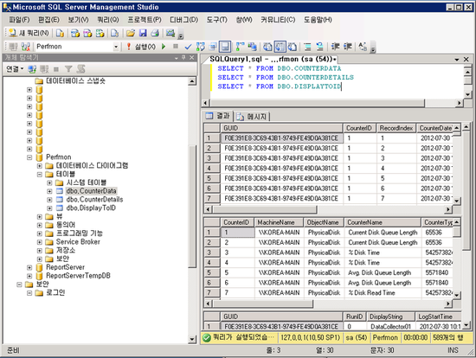This screenshot has height=358, width=476.
Task: Expand the dbo.CounterDetails table node
Action: pyautogui.click(x=49, y=200)
